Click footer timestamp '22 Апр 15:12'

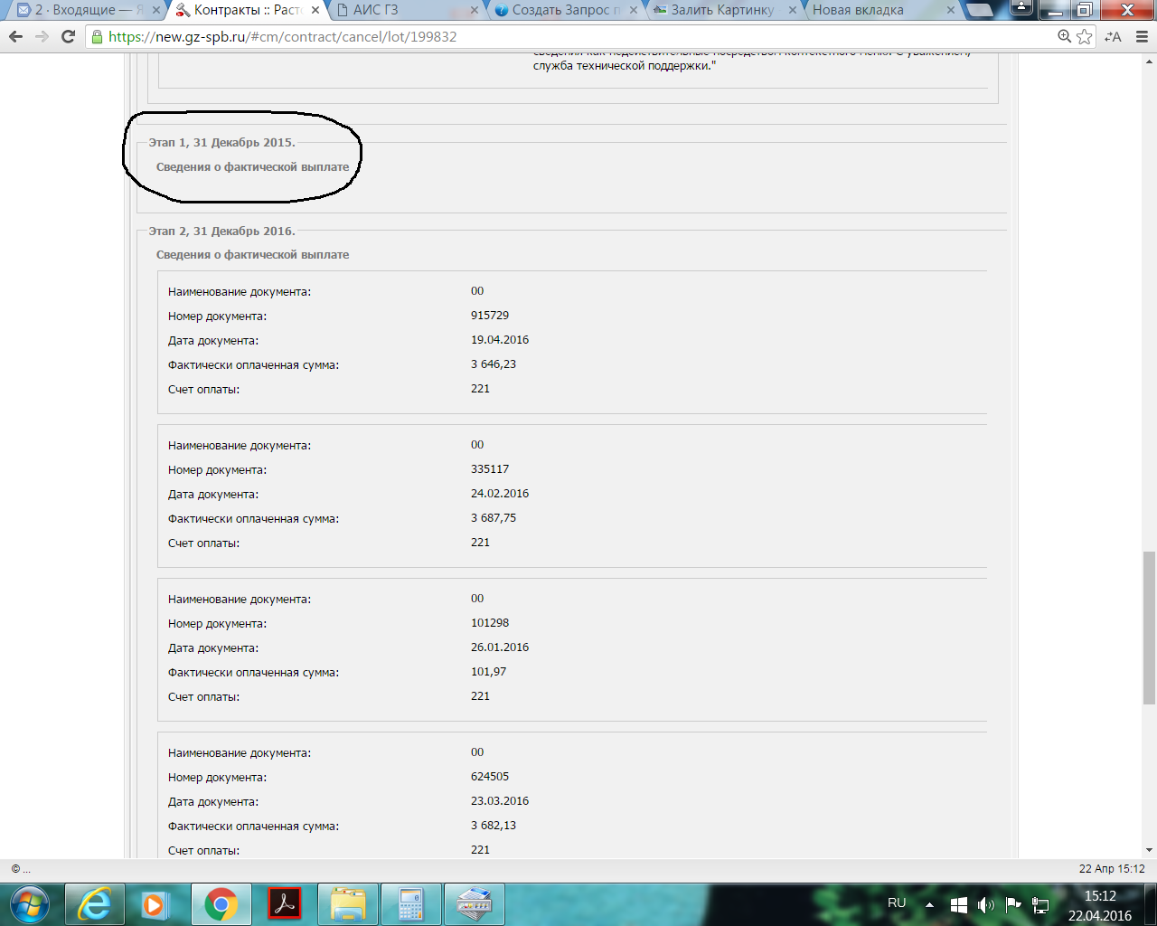1112,869
